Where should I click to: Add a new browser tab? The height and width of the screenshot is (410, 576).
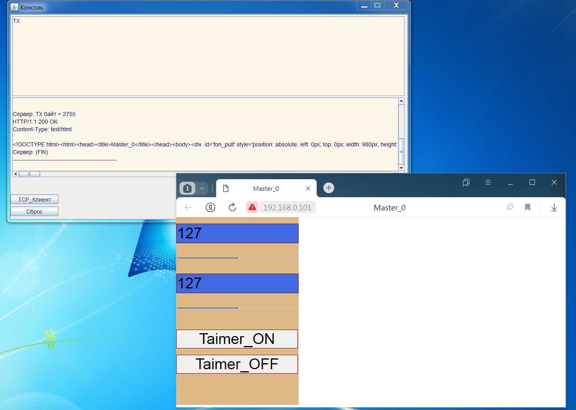(x=329, y=188)
